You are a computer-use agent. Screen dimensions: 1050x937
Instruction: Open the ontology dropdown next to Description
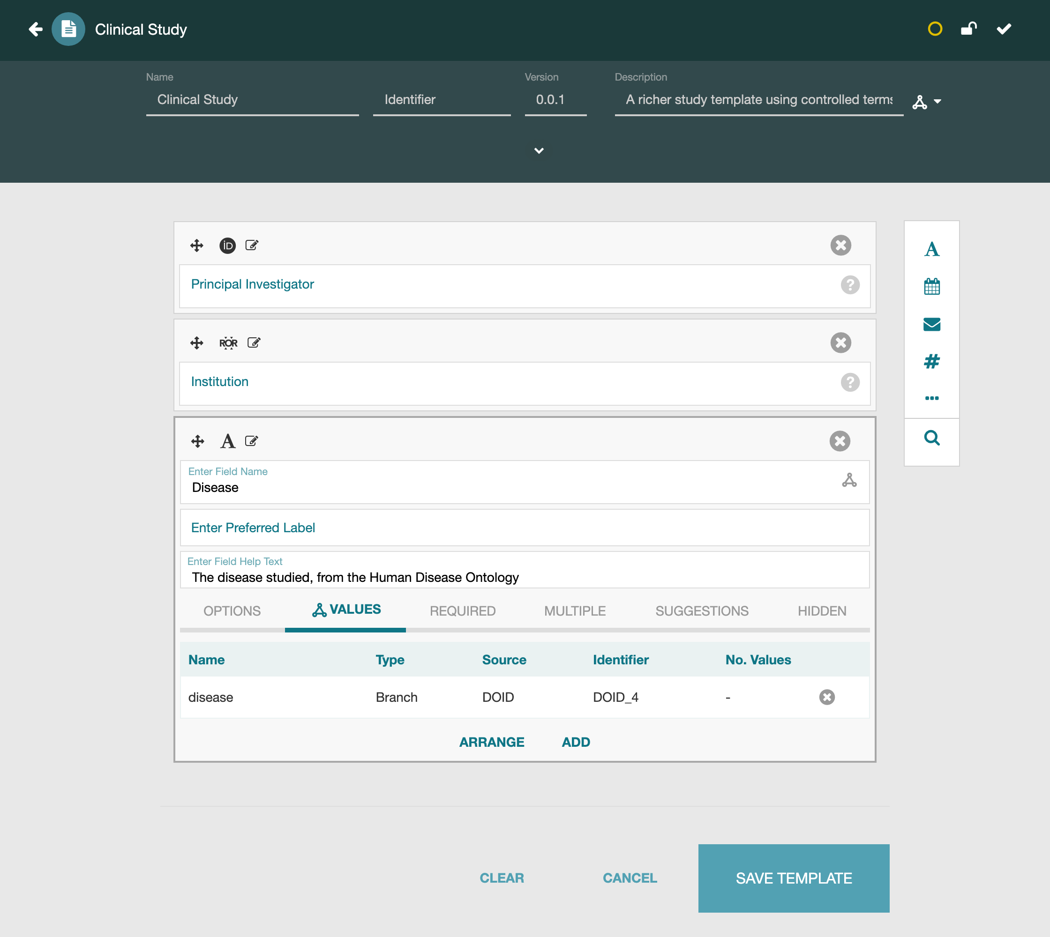[927, 102]
